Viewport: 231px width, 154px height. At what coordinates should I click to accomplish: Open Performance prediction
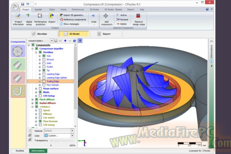40,19
